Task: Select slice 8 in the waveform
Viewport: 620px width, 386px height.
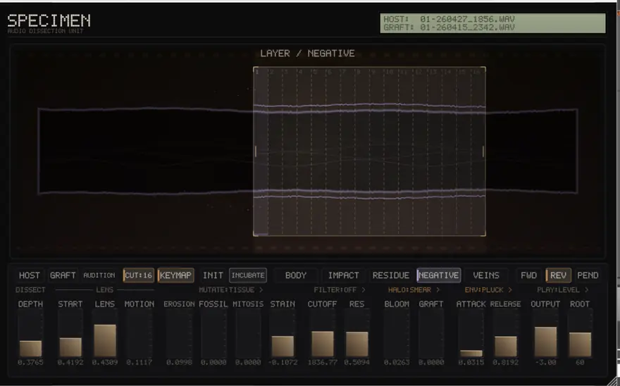Action: click(x=362, y=151)
